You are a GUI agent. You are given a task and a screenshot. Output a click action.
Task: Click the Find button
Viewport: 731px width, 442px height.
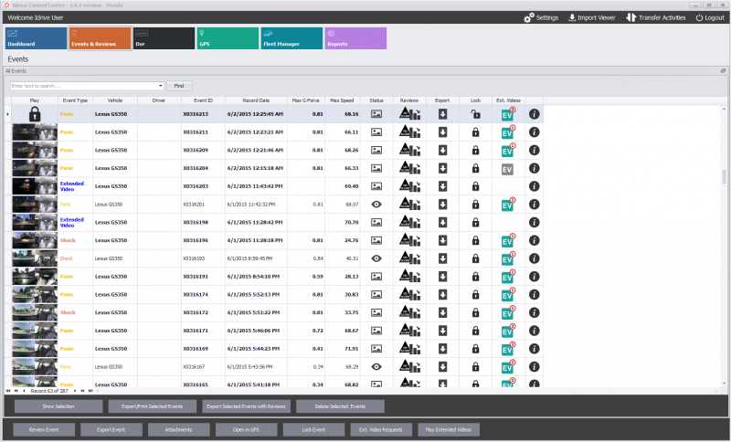(x=179, y=85)
